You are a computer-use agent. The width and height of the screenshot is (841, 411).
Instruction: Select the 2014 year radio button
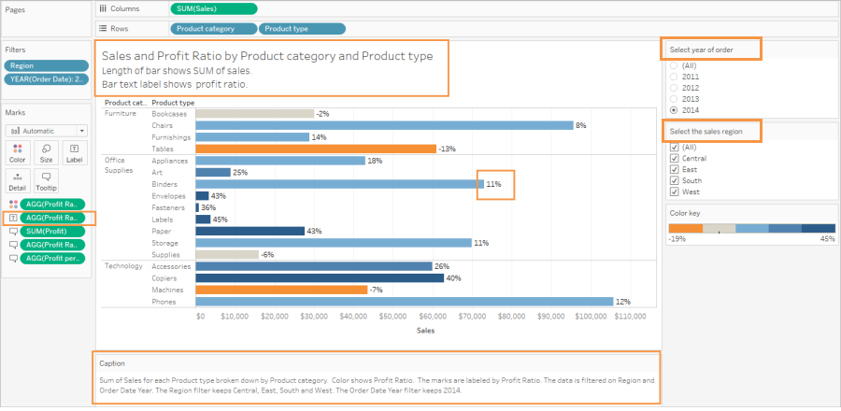click(674, 110)
